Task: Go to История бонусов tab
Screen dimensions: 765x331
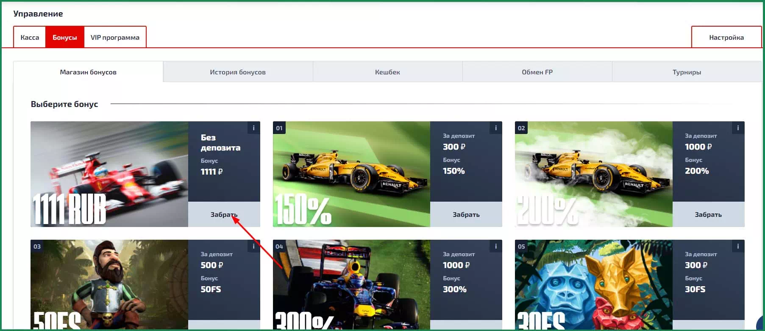Action: pos(238,72)
